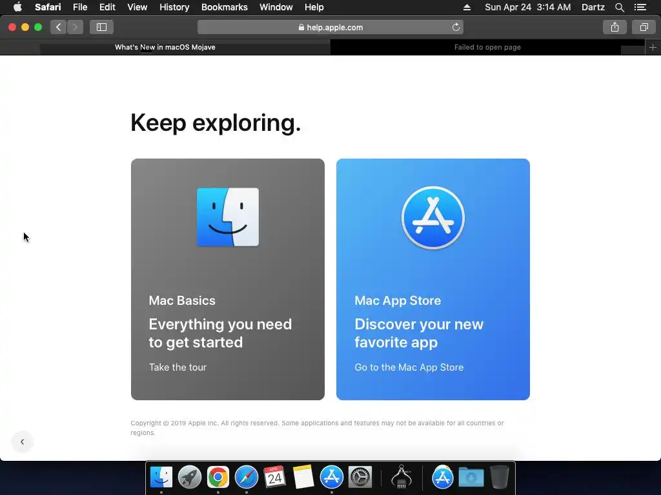Add a new tab with plus button
The width and height of the screenshot is (661, 495).
653,47
